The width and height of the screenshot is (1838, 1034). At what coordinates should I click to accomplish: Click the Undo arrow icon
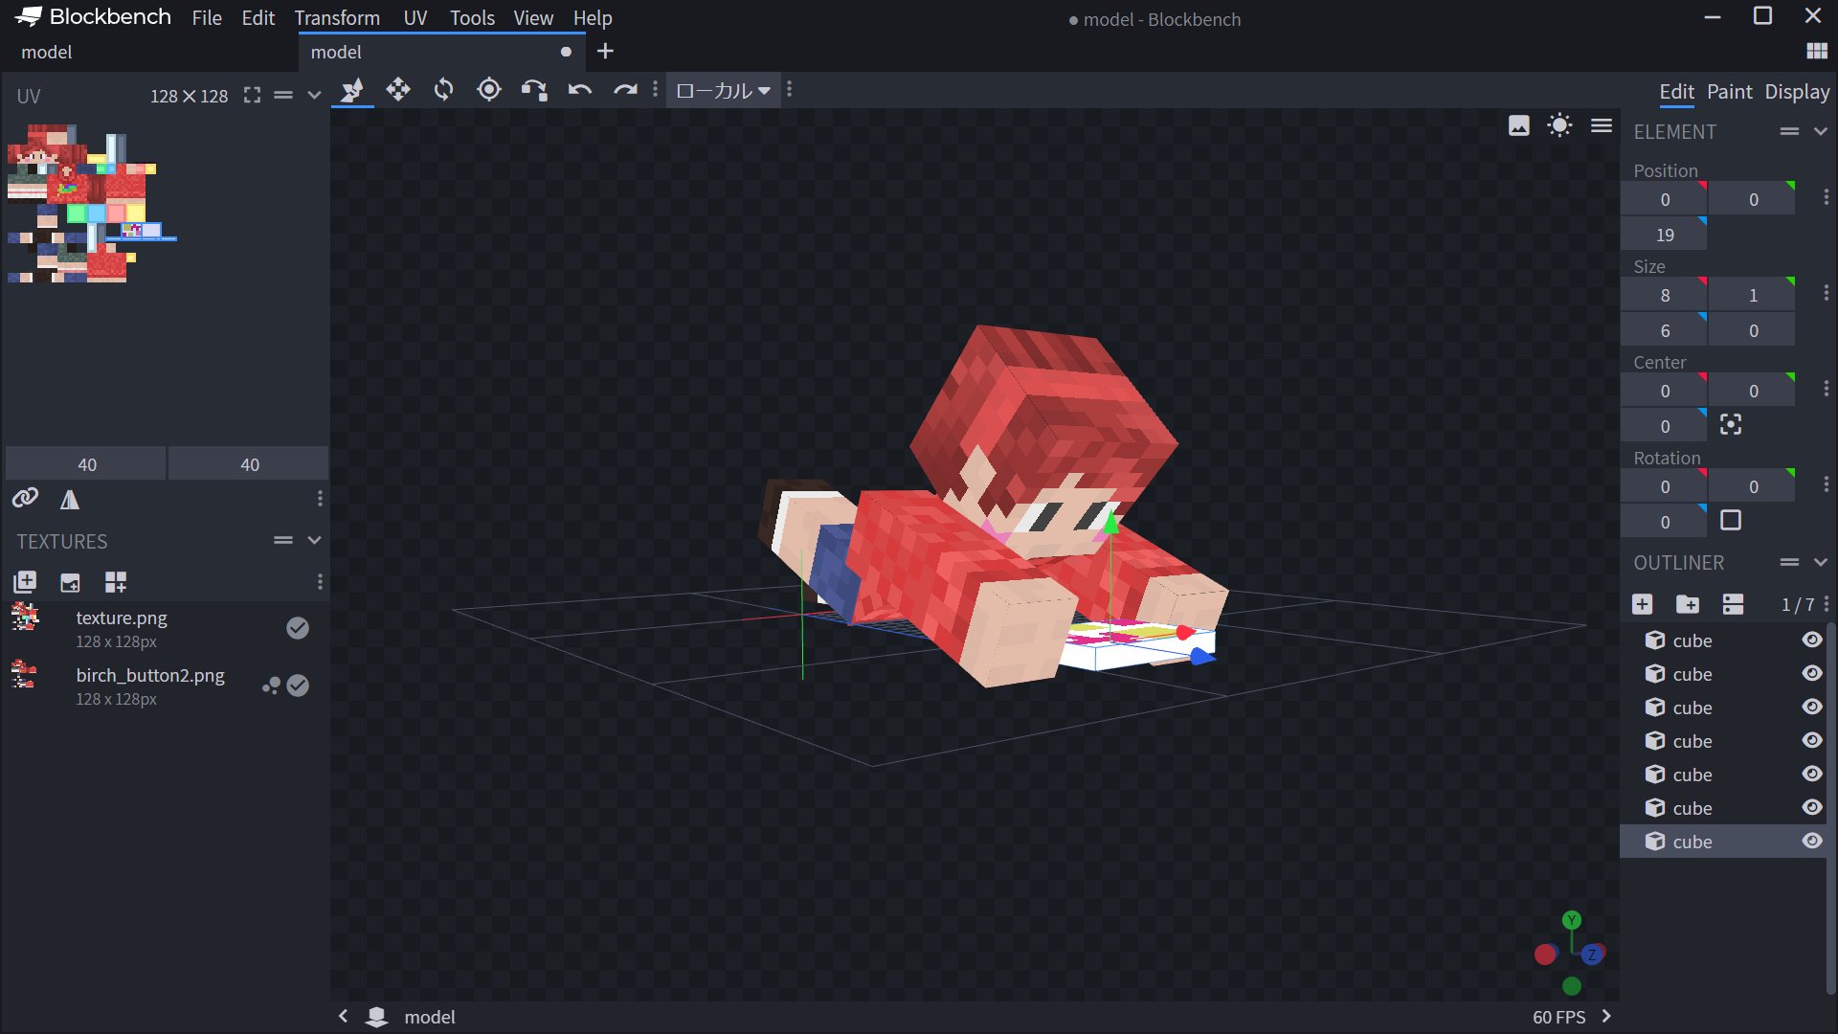pos(580,90)
